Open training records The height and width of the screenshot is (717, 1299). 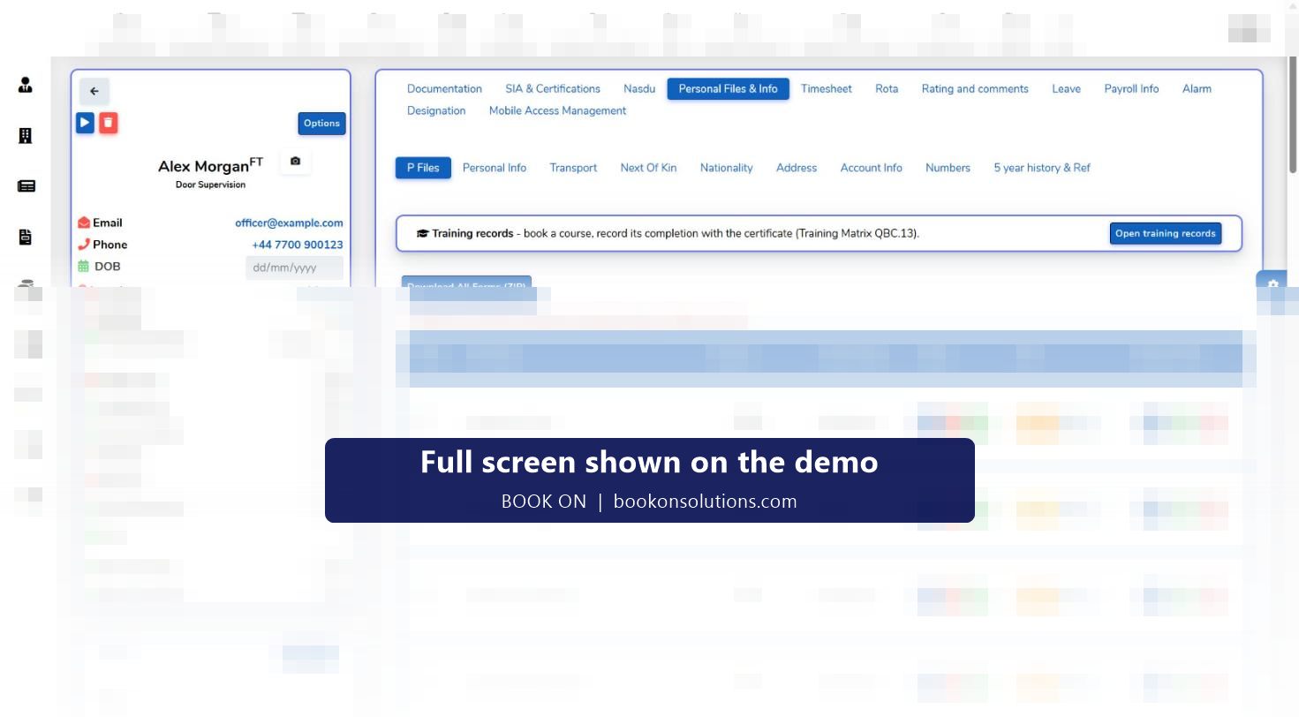[x=1165, y=234]
